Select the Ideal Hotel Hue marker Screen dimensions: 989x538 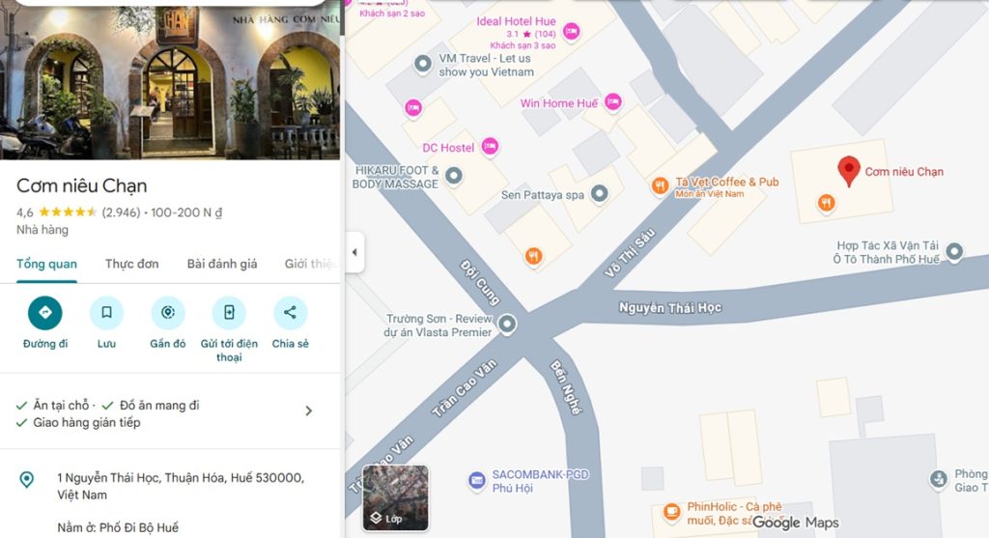click(572, 31)
